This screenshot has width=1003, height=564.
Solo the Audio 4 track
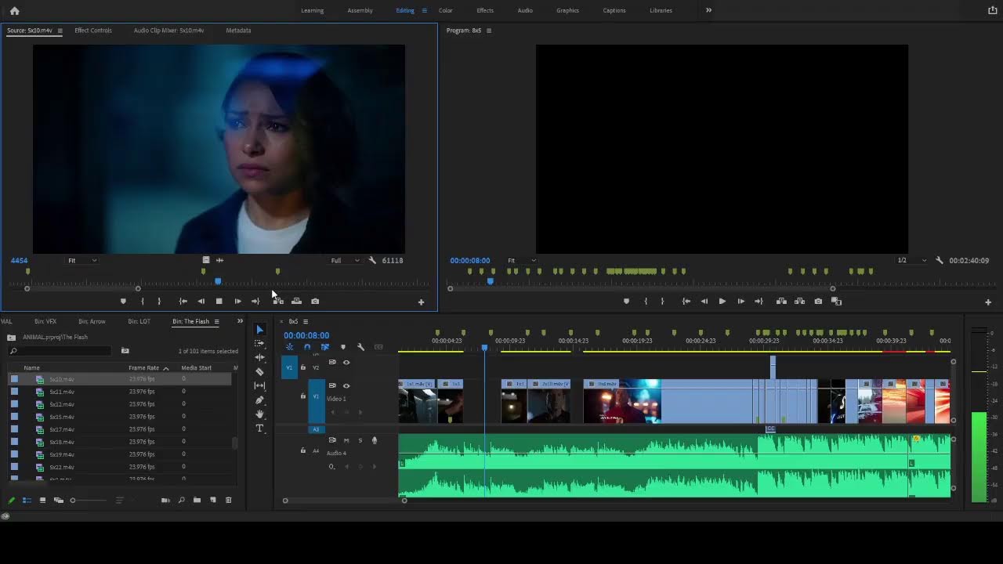(x=360, y=440)
